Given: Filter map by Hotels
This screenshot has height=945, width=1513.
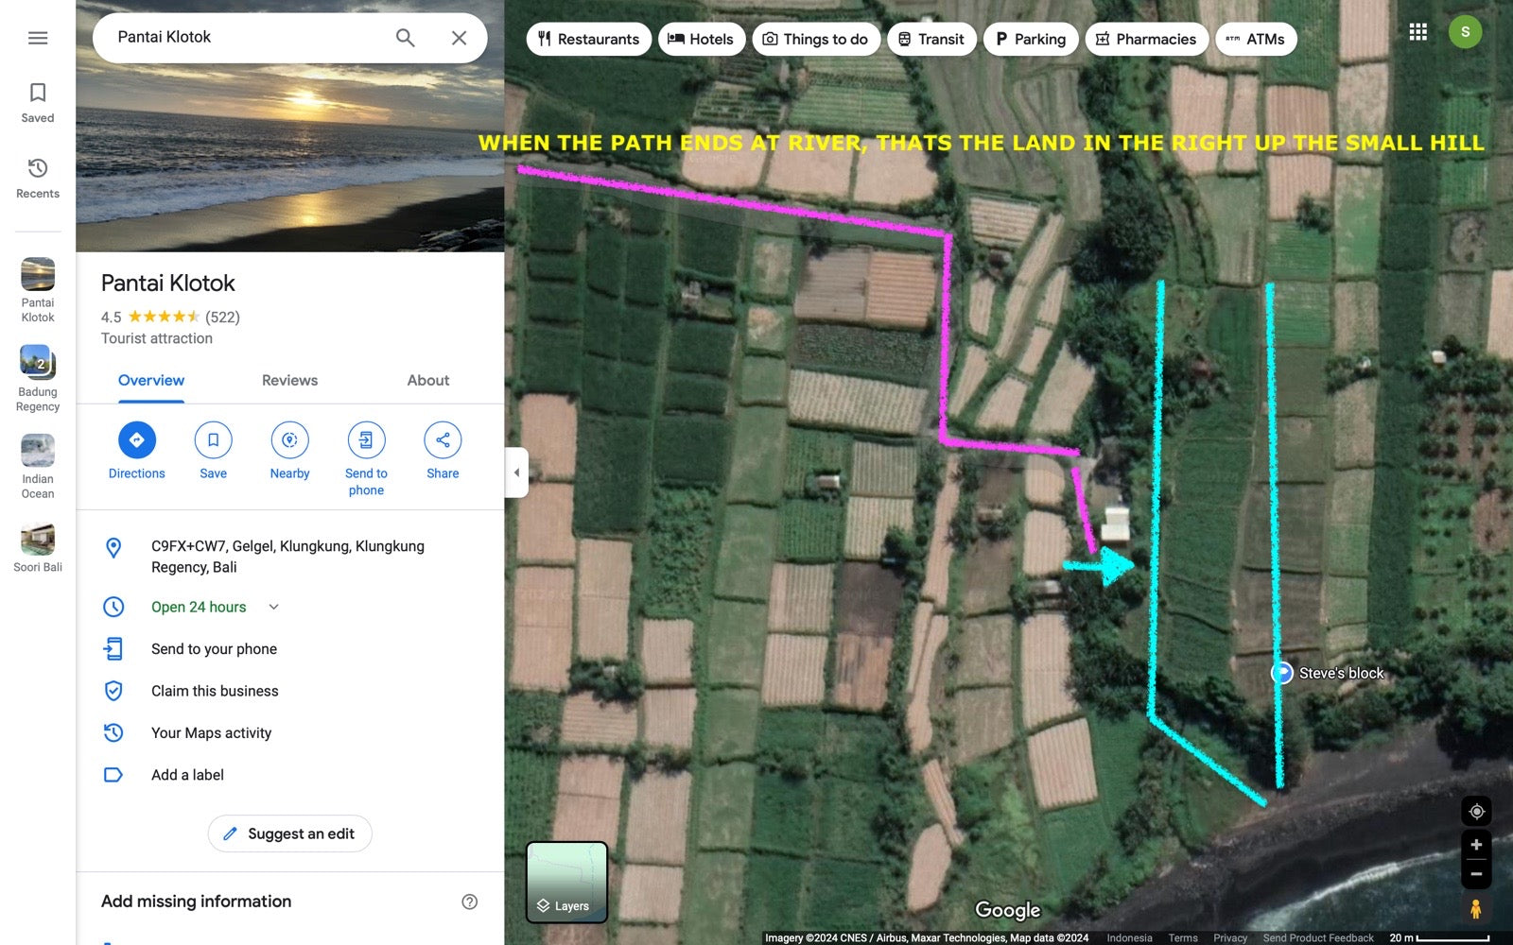Looking at the screenshot, I should tap(701, 39).
